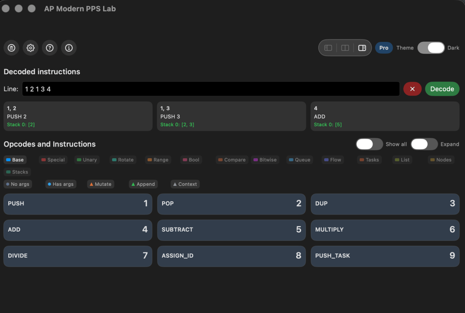Screen dimensions: 465x313
Task: Select the Compare category filter
Action: pyautogui.click(x=232, y=159)
